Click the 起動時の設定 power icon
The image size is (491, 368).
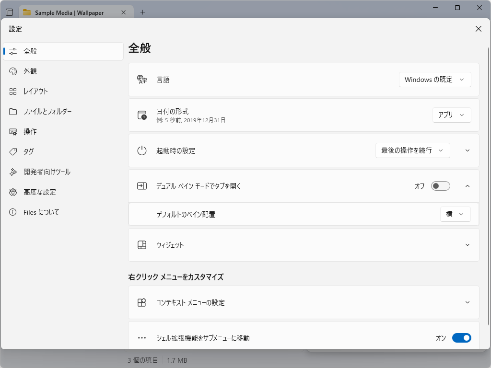pyautogui.click(x=142, y=150)
